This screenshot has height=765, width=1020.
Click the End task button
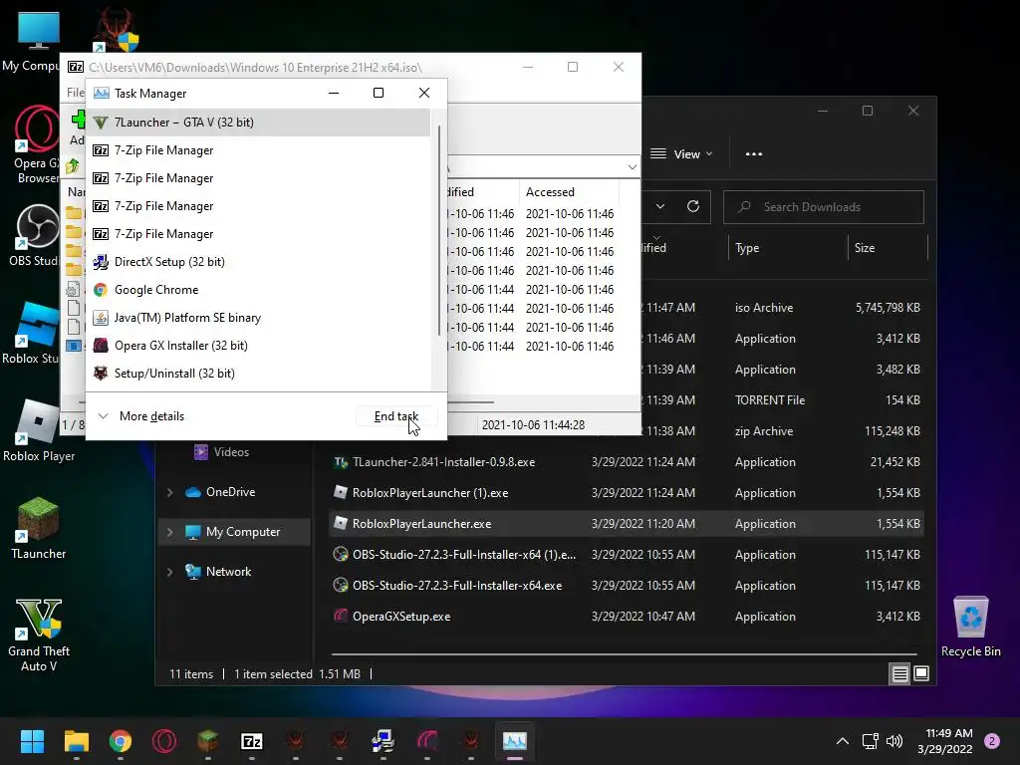point(396,416)
